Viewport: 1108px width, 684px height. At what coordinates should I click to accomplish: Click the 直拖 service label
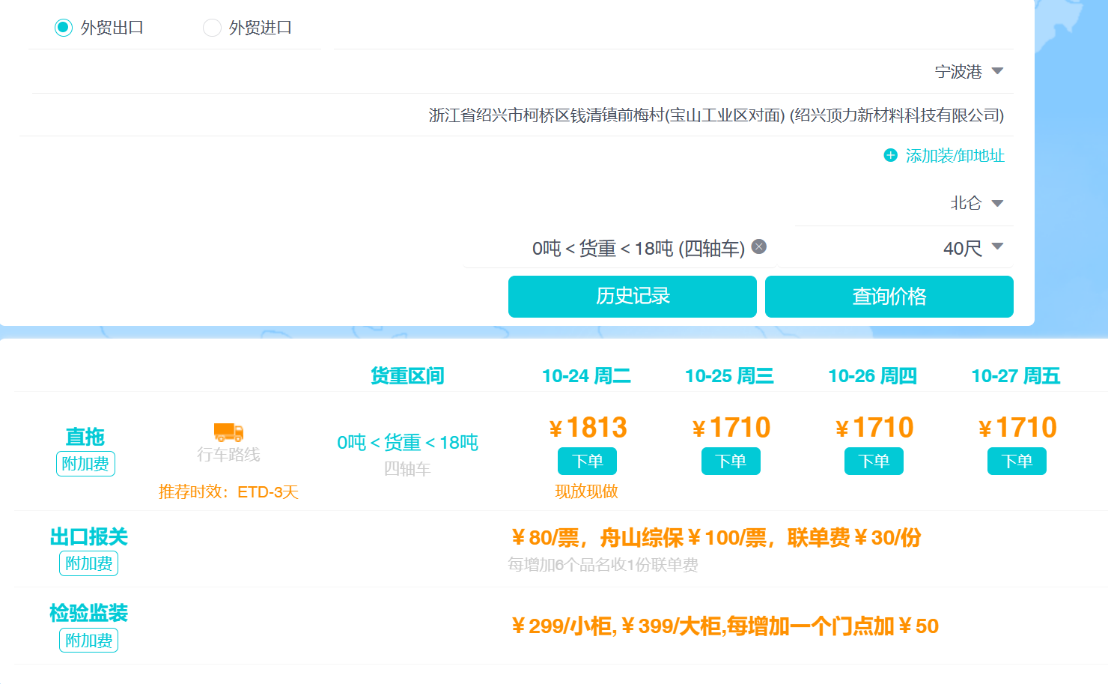pyautogui.click(x=85, y=437)
